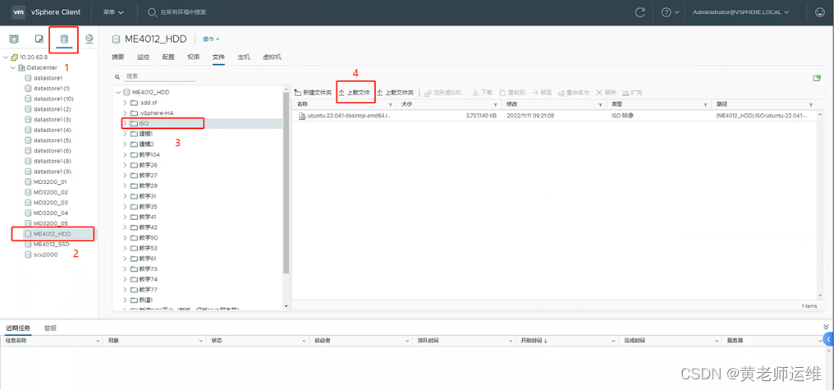Select the 教学77 folder

pyautogui.click(x=149, y=290)
